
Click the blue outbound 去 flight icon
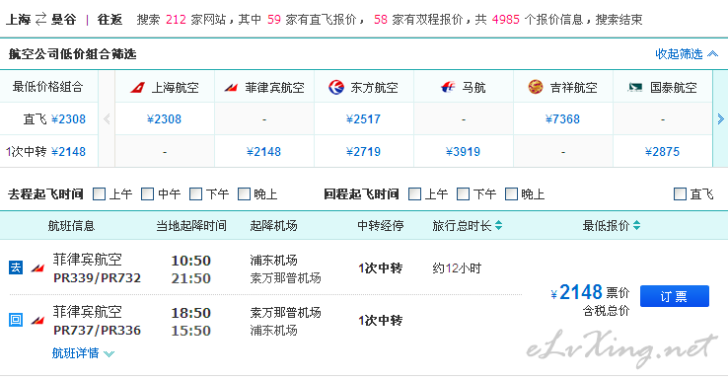16,267
